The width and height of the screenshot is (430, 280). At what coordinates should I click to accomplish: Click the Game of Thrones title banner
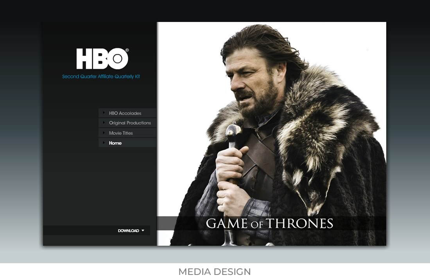click(271, 223)
